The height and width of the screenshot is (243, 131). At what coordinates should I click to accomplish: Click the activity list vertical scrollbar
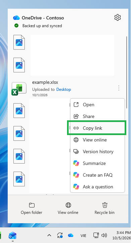(x=127, y=72)
